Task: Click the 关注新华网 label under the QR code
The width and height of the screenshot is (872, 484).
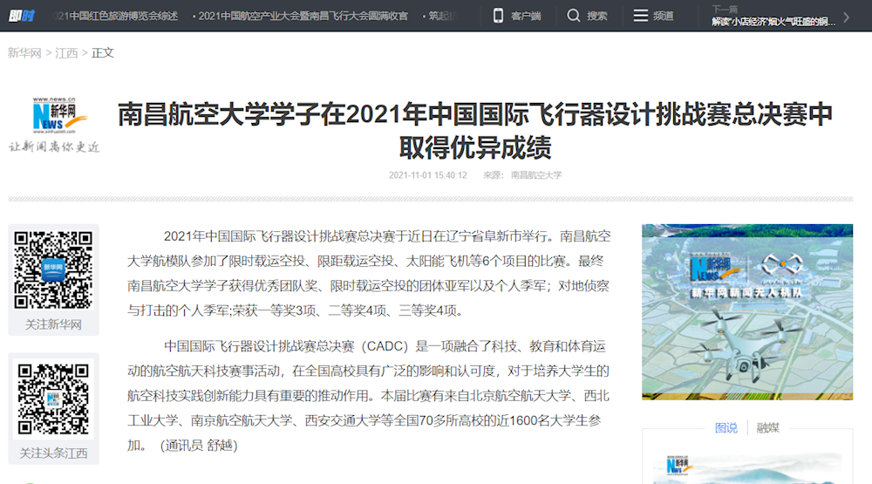Action: [x=53, y=324]
